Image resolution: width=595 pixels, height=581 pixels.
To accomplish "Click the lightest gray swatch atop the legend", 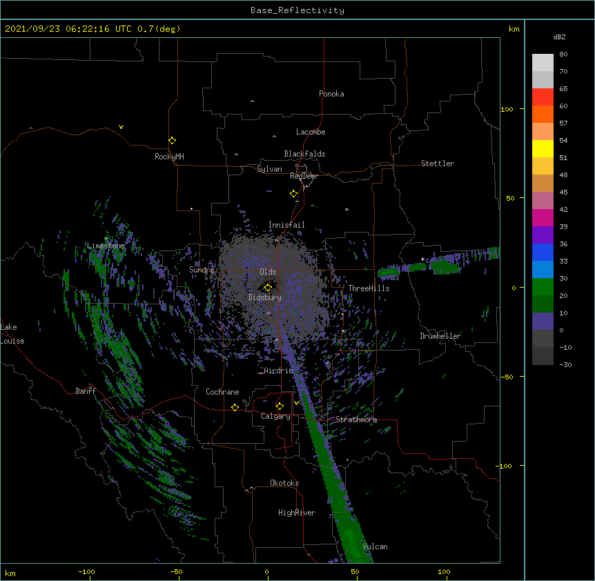I will 543,63.
